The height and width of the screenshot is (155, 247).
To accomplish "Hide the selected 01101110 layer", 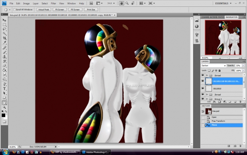I will click(203, 81).
